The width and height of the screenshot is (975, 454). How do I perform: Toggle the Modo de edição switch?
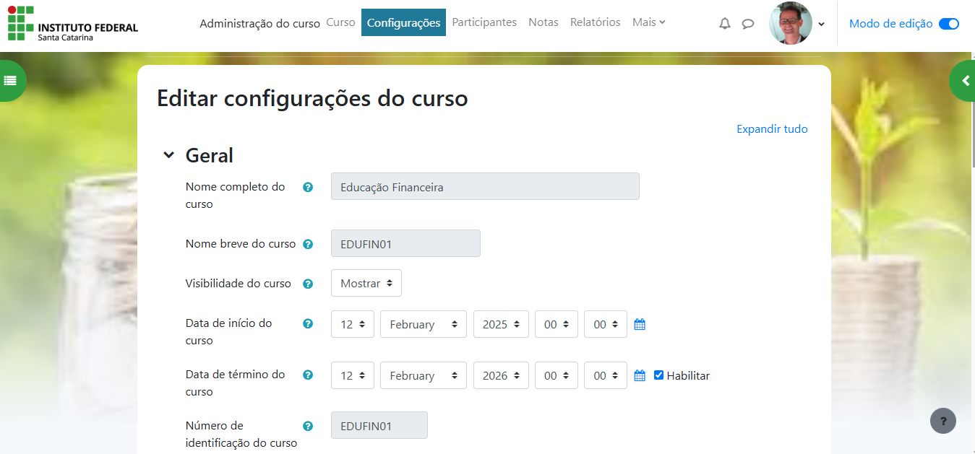click(948, 24)
